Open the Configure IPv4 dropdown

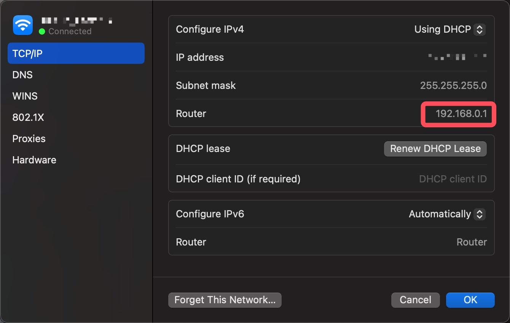[449, 29]
